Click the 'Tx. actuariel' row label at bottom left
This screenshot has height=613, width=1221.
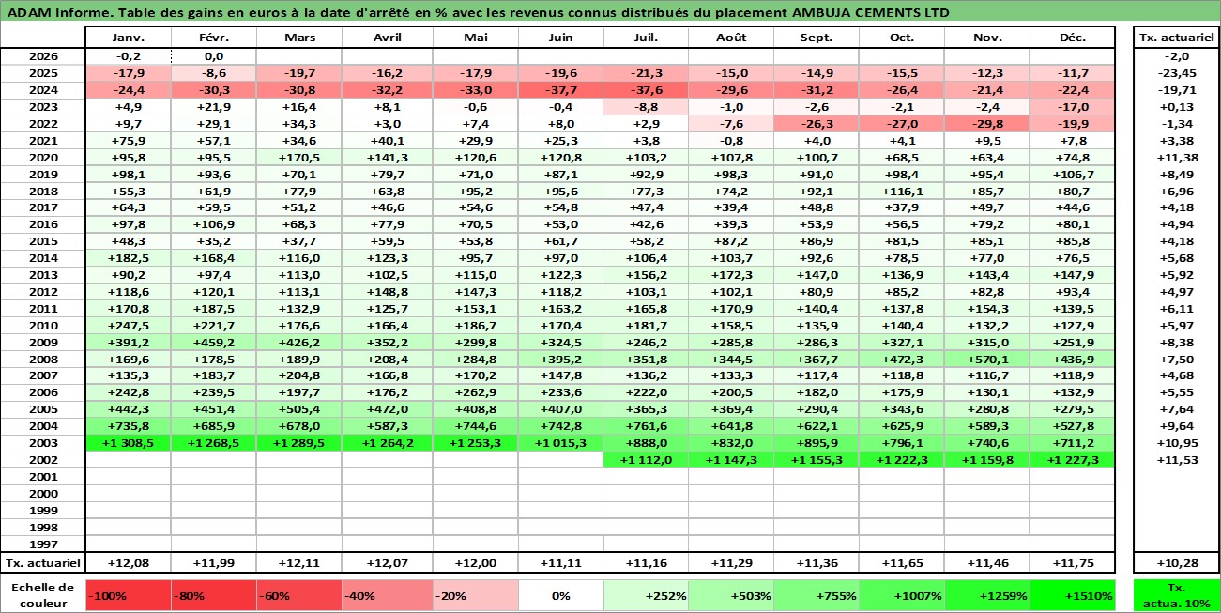42,562
